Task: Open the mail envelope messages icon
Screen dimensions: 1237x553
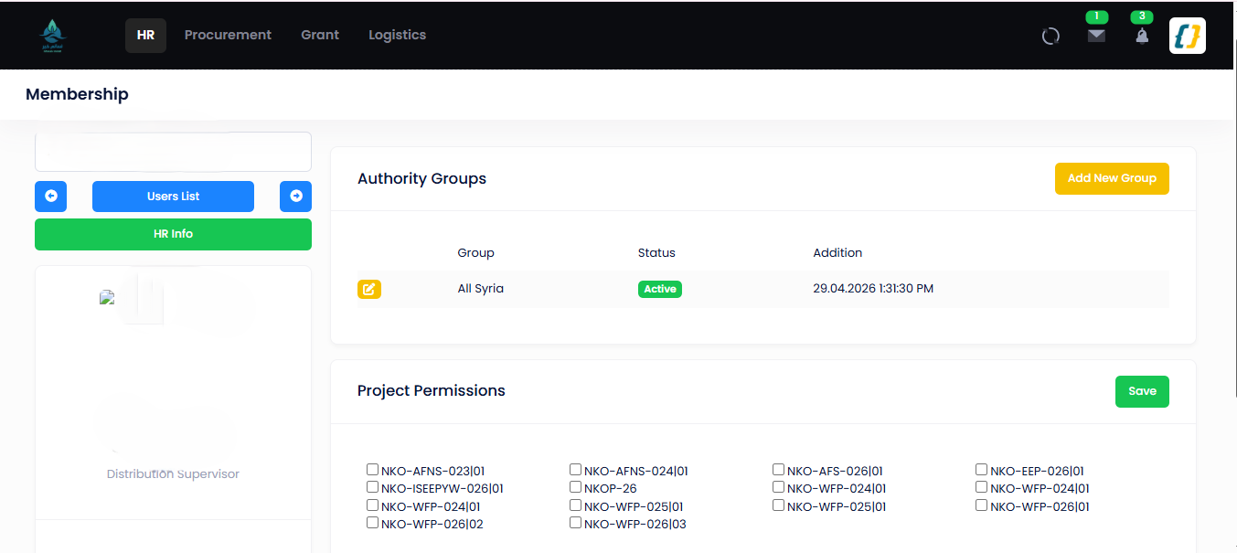Action: coord(1096,36)
